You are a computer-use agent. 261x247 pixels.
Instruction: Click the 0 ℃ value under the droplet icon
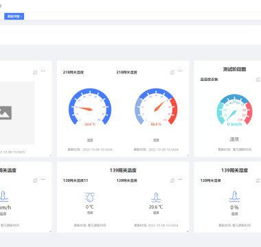tap(90, 207)
